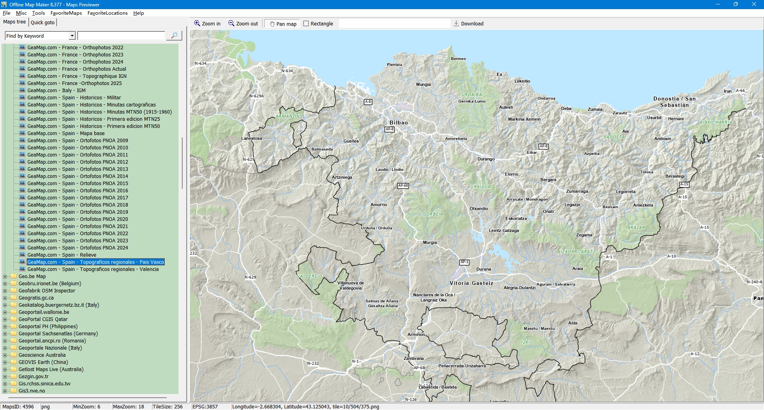The height and width of the screenshot is (410, 764).
Task: Select the Rectangle selection tool
Action: [x=306, y=24]
